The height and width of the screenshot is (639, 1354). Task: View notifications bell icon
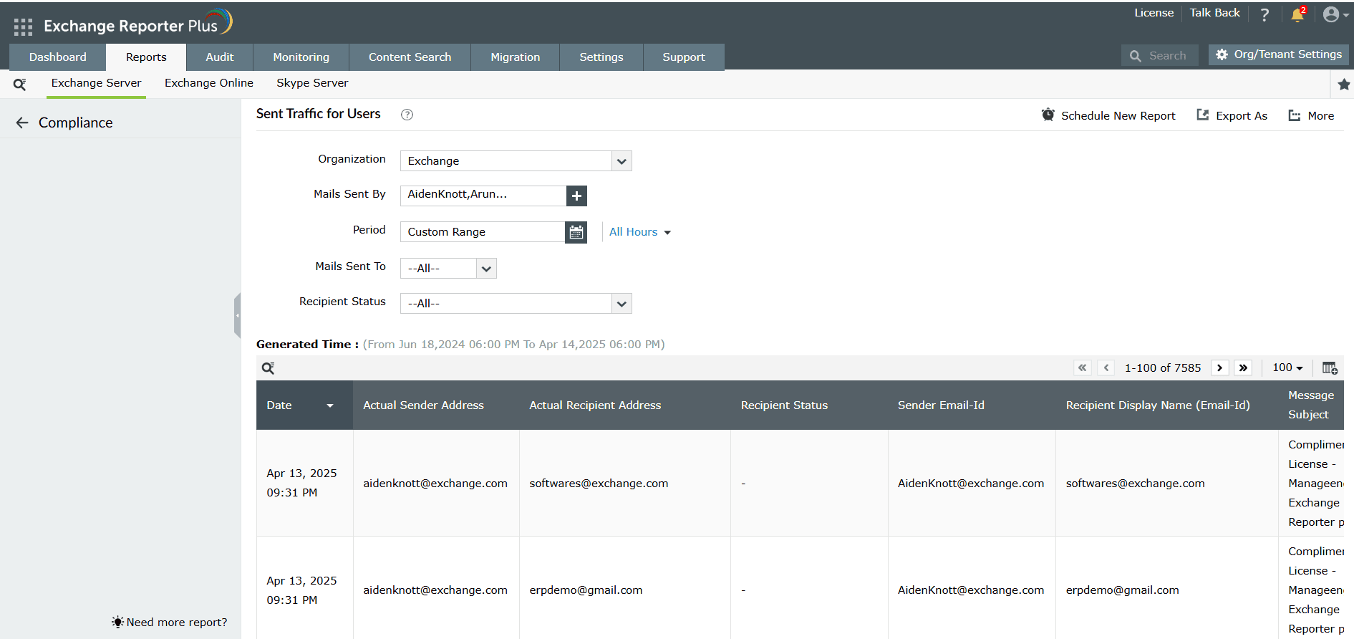[1297, 14]
